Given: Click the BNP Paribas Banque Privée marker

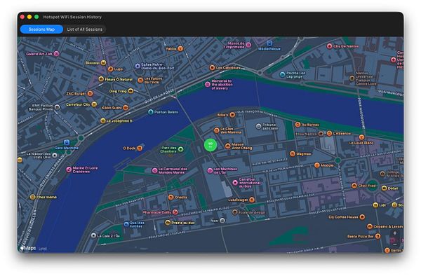Looking at the screenshot, I should click(x=57, y=107).
